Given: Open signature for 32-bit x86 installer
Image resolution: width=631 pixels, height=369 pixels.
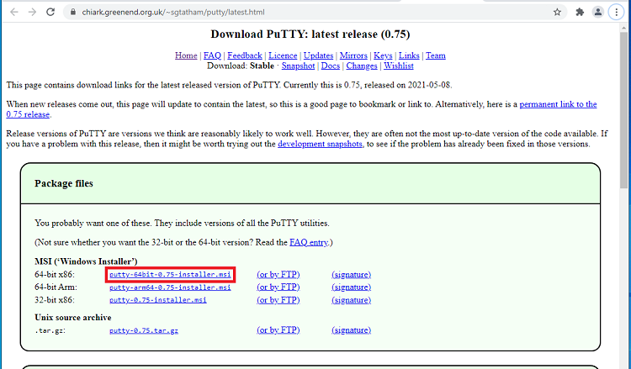Looking at the screenshot, I should [x=352, y=300].
